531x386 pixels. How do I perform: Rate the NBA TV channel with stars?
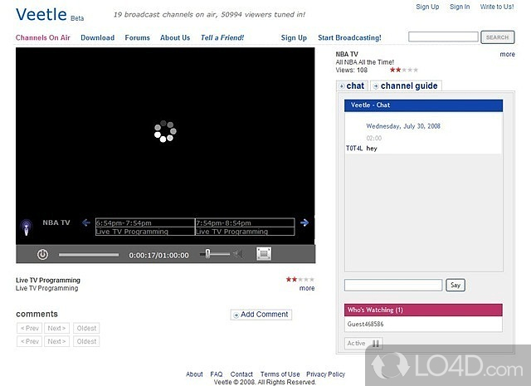coord(405,71)
